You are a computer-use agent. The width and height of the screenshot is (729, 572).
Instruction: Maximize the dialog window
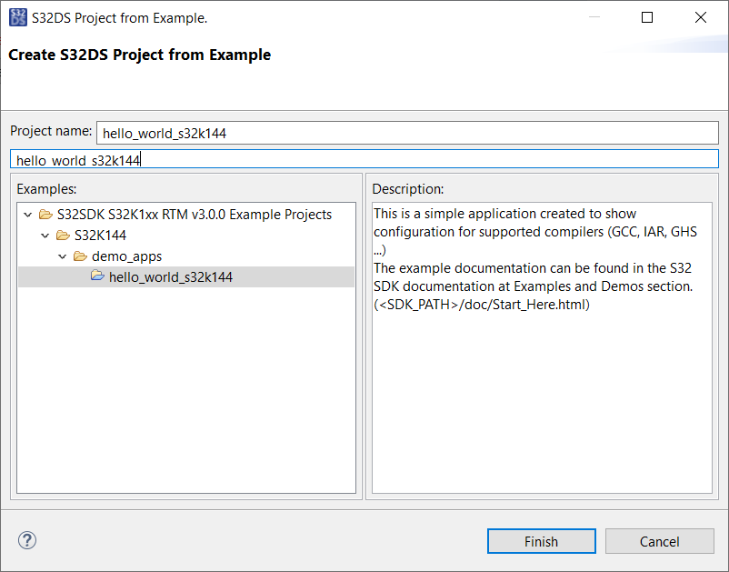click(x=647, y=17)
